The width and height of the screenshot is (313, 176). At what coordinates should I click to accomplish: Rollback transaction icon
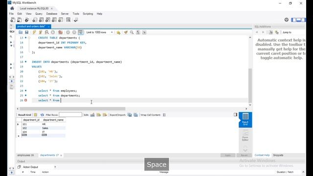74,32
